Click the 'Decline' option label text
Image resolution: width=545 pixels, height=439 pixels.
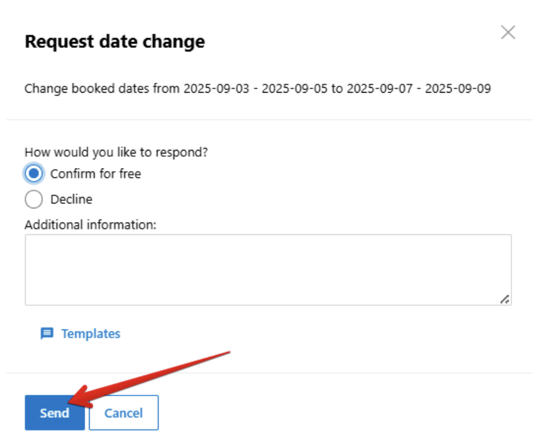tap(72, 200)
